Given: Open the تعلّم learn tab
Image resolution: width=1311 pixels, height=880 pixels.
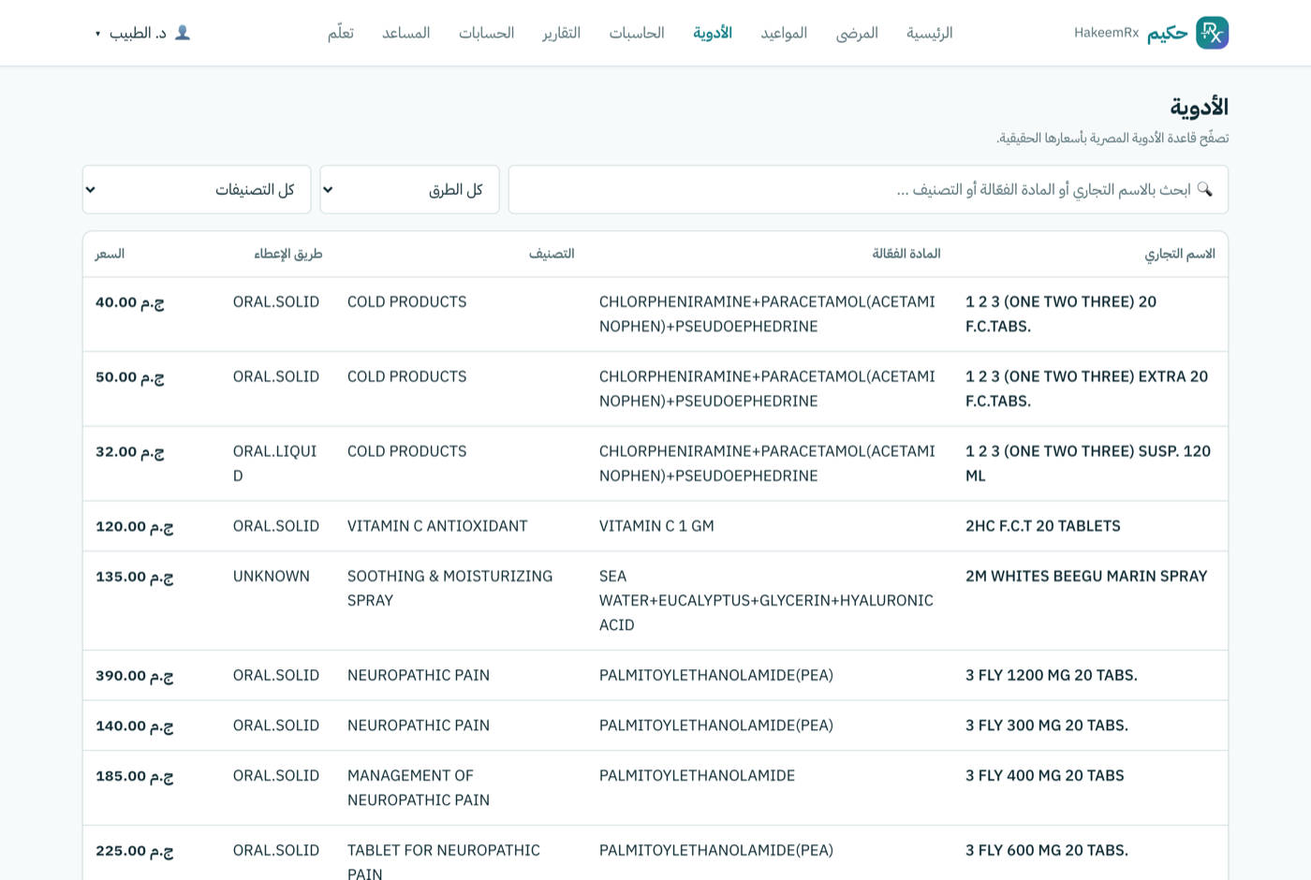Looking at the screenshot, I should (340, 33).
